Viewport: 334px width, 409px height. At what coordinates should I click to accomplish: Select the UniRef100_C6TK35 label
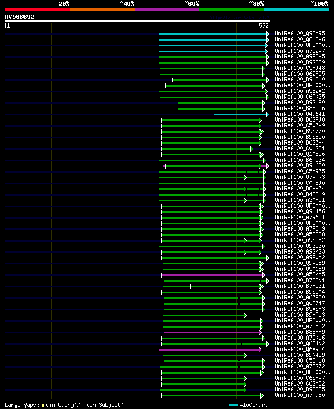[300, 97]
